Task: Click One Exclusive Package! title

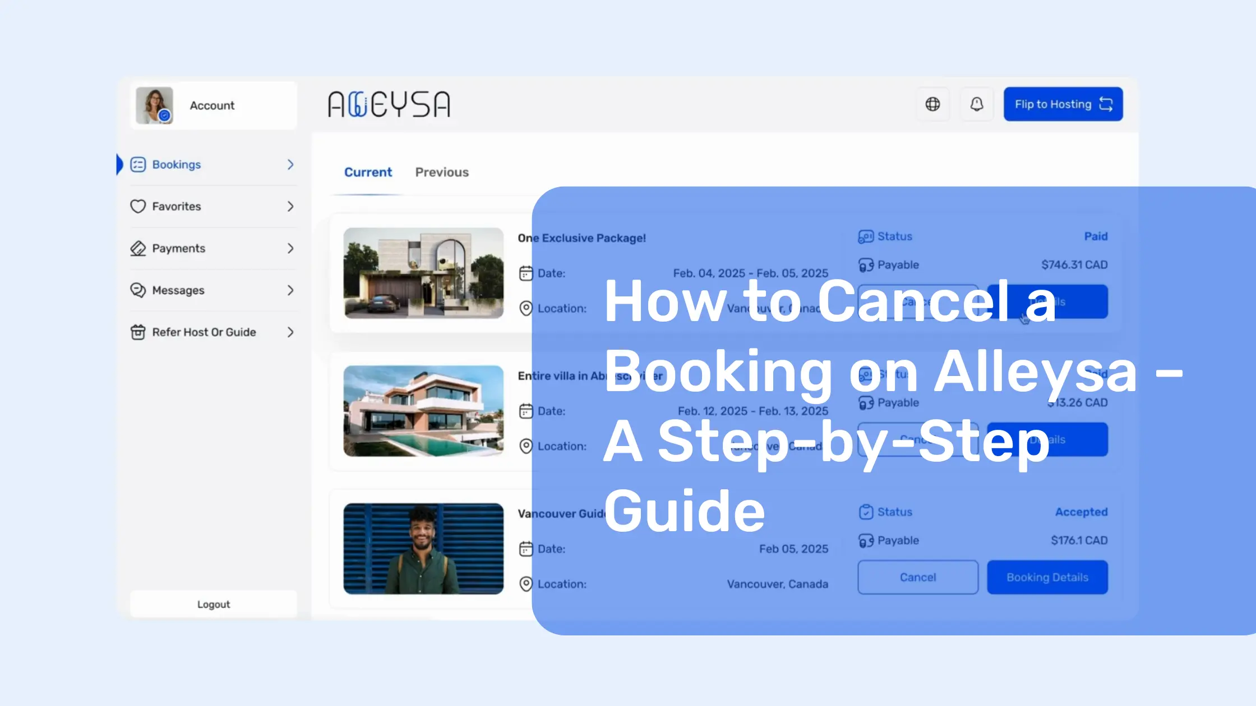Action: [581, 238]
